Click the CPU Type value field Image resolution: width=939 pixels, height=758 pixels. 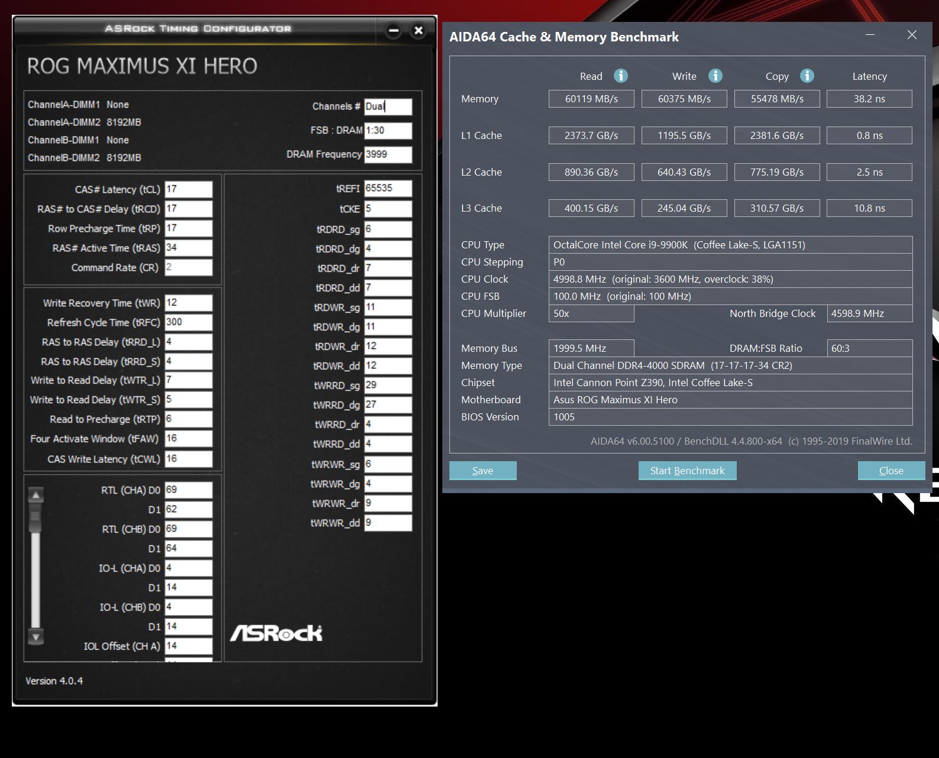pyautogui.click(x=730, y=245)
